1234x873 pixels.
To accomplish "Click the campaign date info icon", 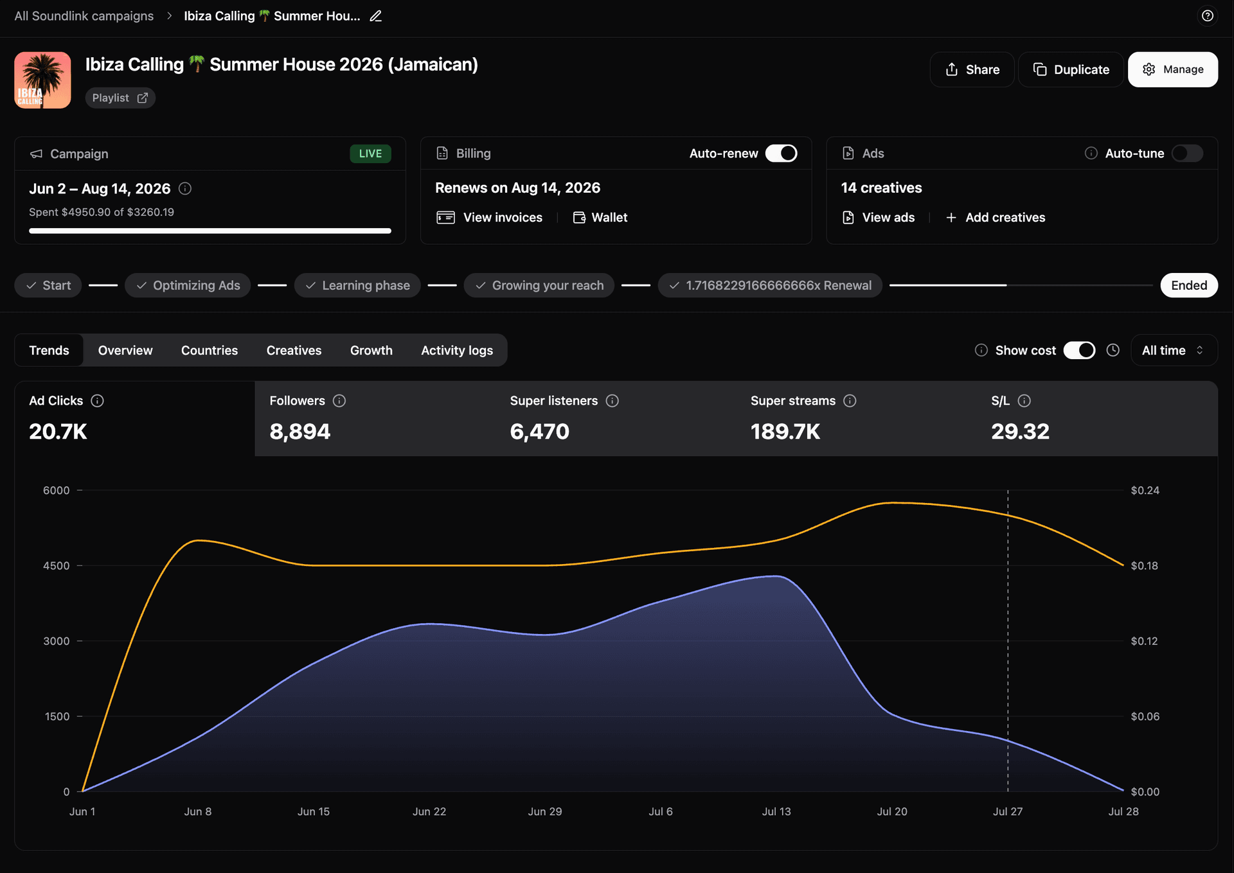I will click(x=185, y=188).
